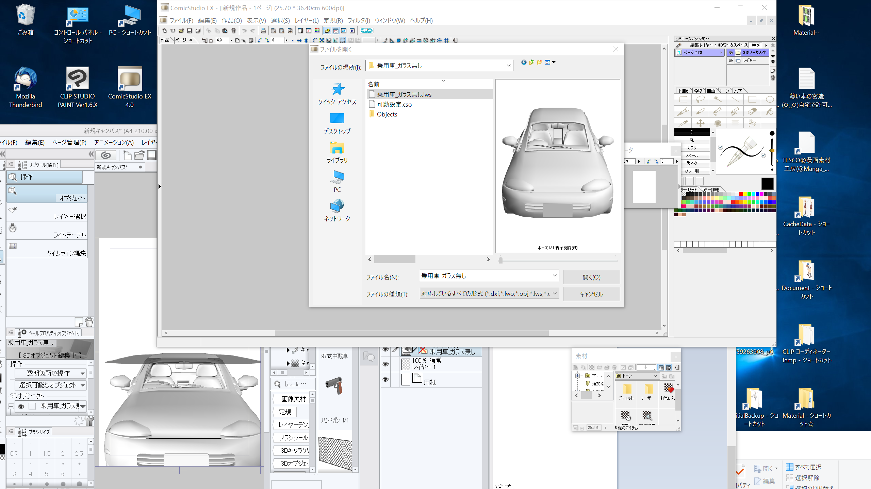Click the print icon in ComicStudio toolbar
The width and height of the screenshot is (871, 489).
coord(263,31)
